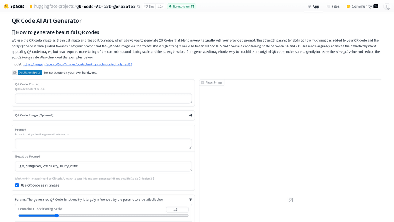Image resolution: width=394 pixels, height=222 pixels.
Task: Focus the Prompt text box
Action: pyautogui.click(x=103, y=144)
